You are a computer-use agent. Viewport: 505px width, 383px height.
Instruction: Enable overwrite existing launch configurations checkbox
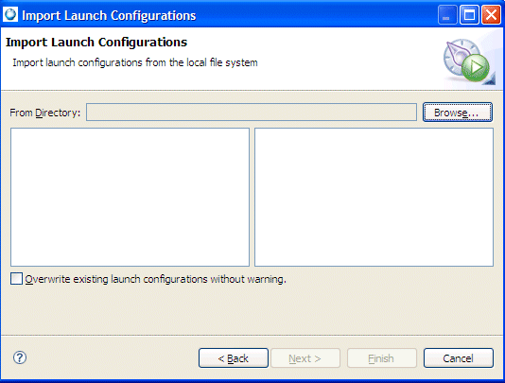pyautogui.click(x=16, y=279)
